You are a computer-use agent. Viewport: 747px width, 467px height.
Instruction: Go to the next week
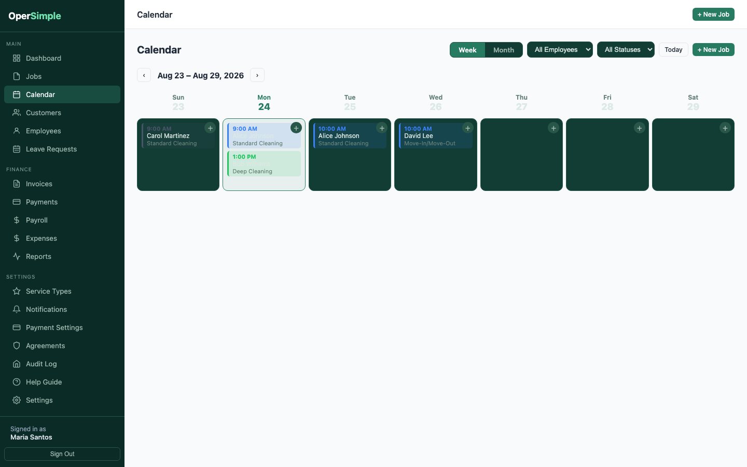pyautogui.click(x=257, y=75)
